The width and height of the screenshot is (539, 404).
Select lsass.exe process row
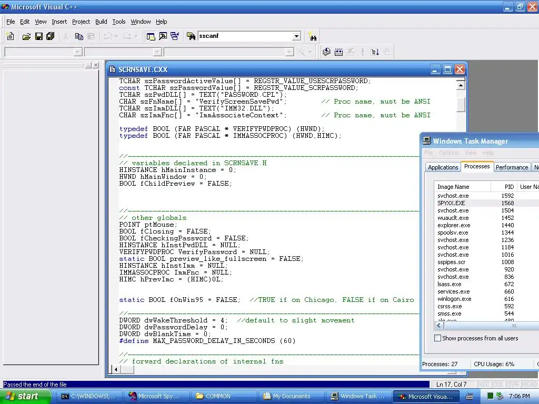[486, 284]
